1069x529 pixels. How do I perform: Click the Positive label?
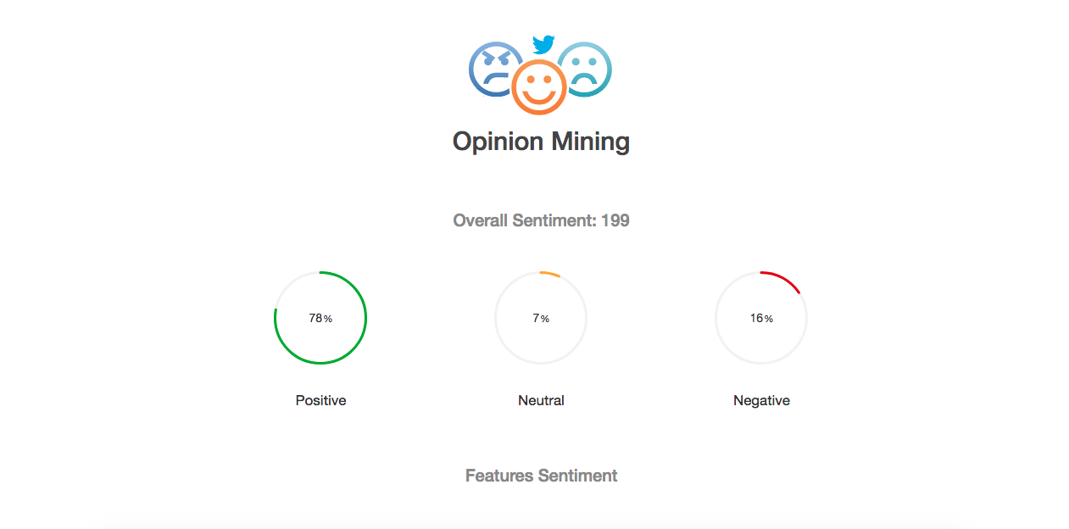320,400
